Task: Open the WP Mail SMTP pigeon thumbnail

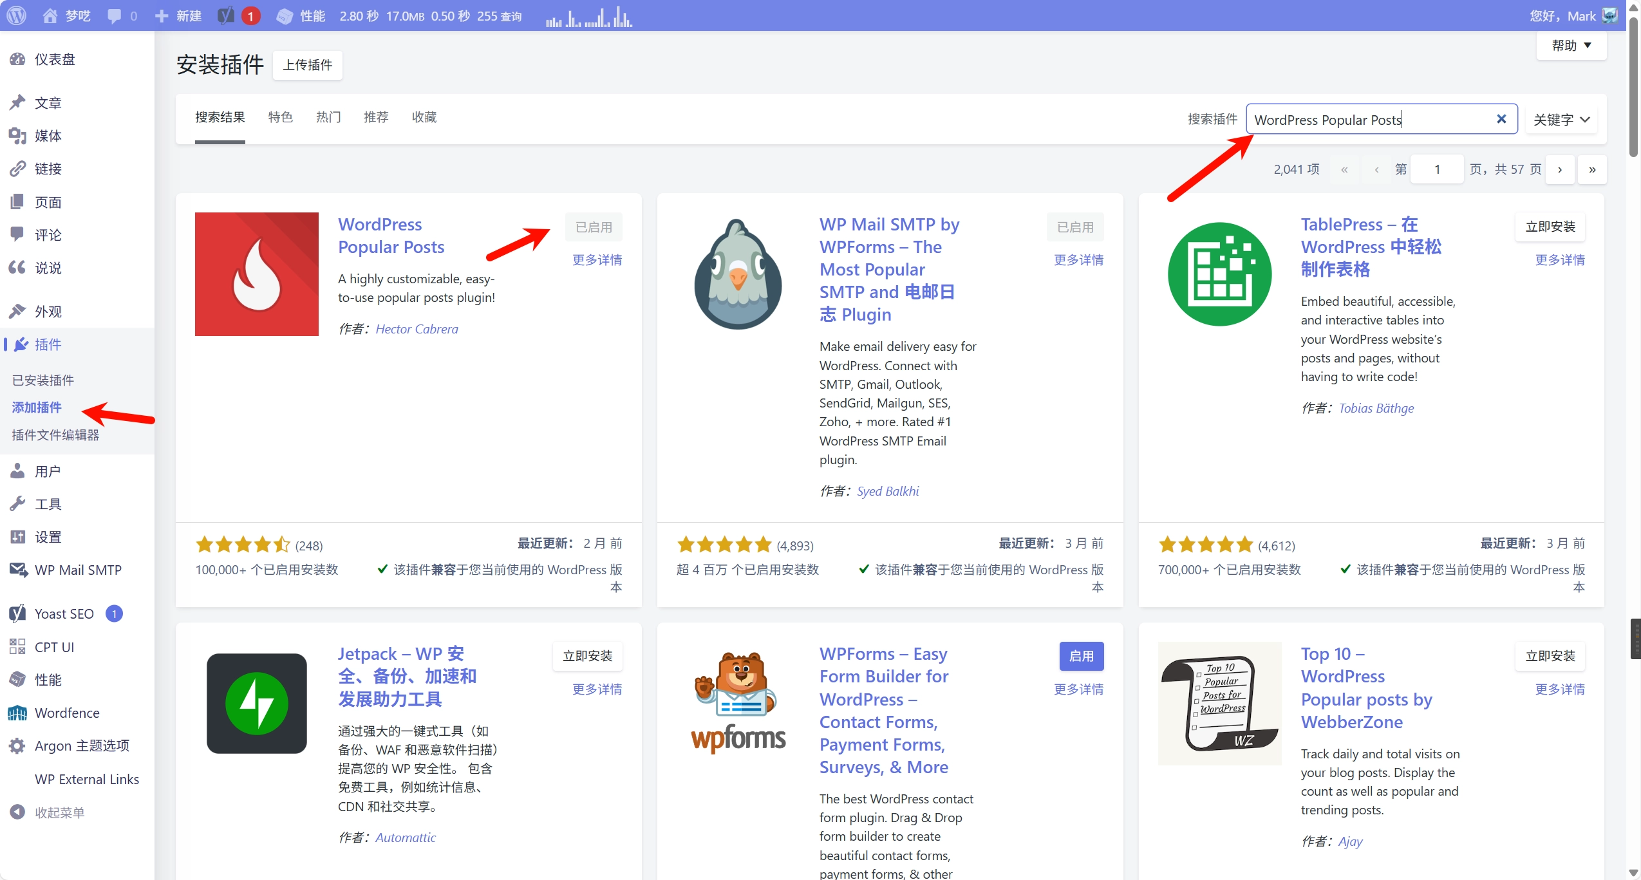Action: (x=738, y=274)
